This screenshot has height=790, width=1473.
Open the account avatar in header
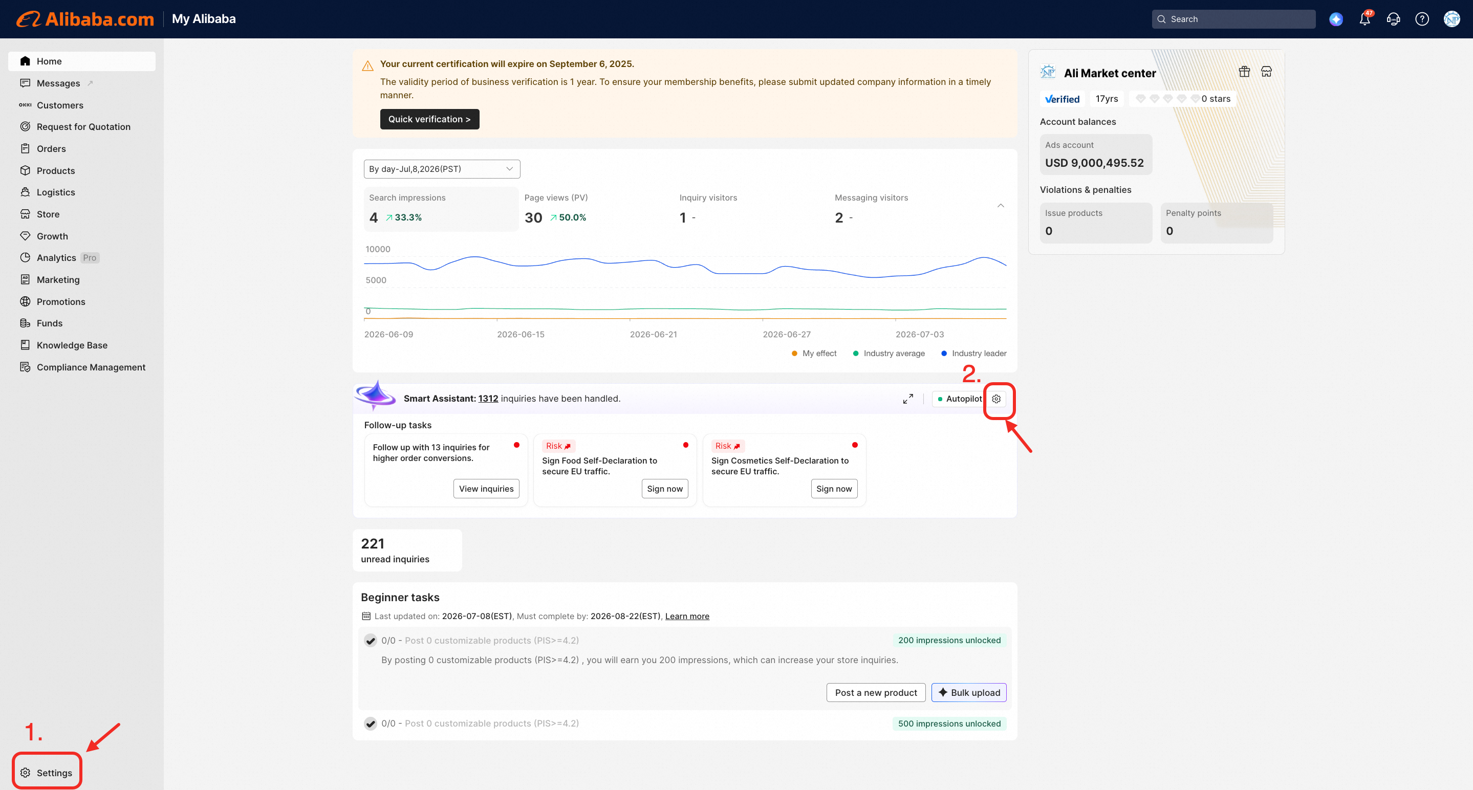coord(1452,19)
